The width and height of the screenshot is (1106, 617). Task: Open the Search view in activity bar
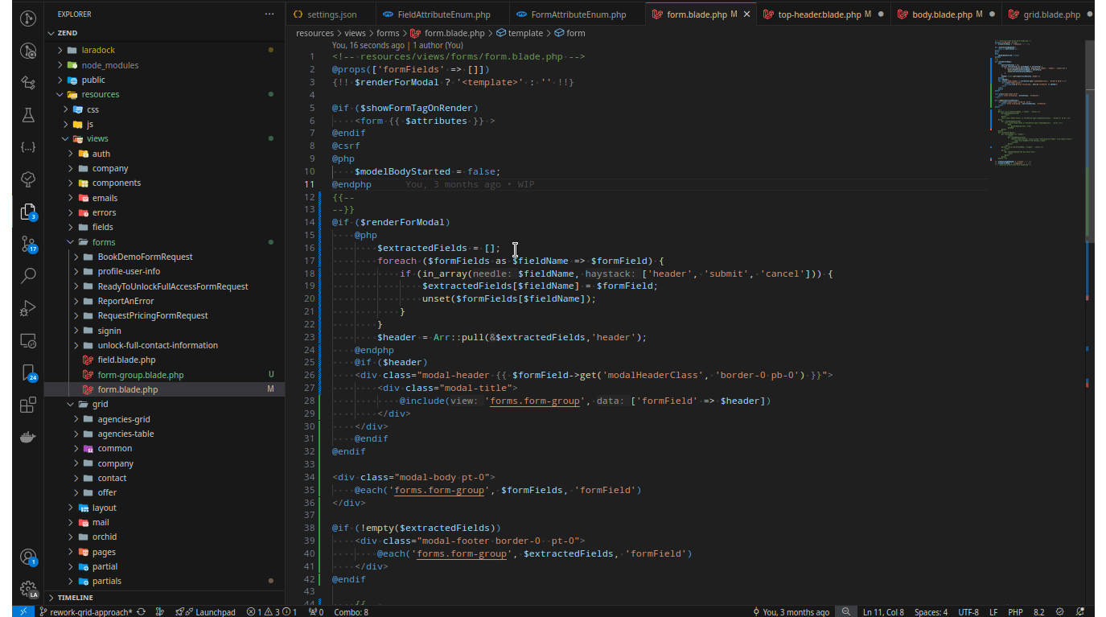[x=28, y=275]
